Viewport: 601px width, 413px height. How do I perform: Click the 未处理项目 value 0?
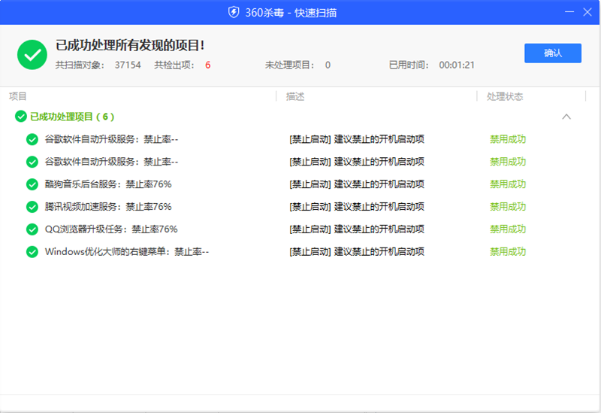tap(328, 65)
